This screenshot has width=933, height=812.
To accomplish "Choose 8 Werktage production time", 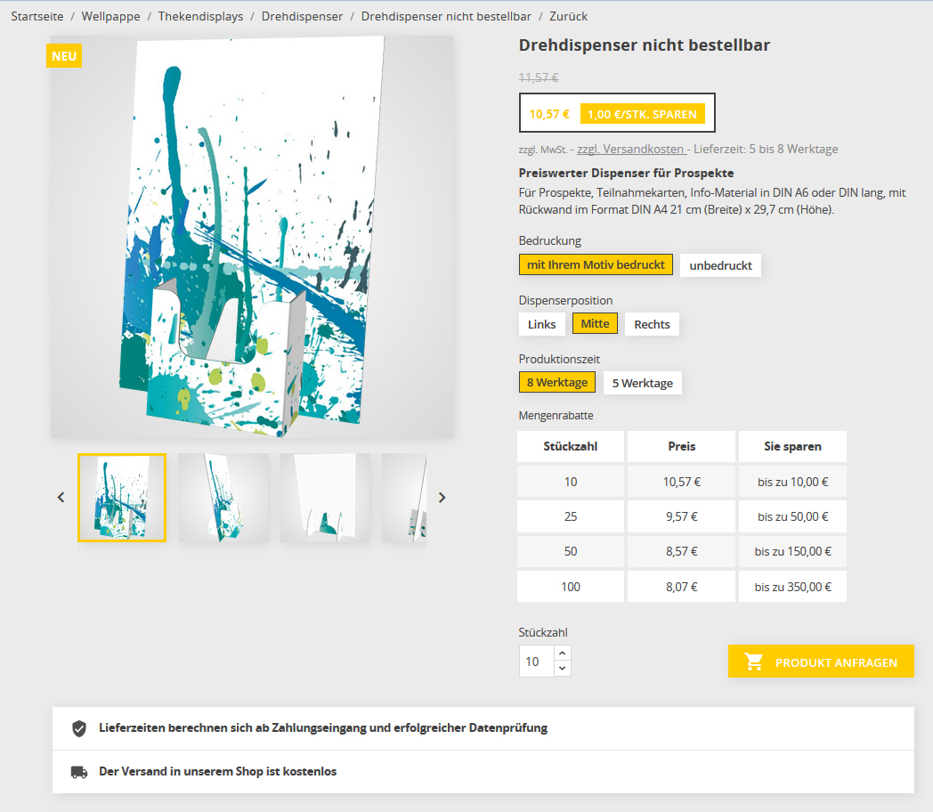I will pos(557,383).
